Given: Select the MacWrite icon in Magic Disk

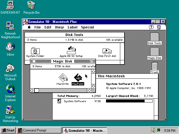Looking at the screenshot, I should (x=63, y=78).
